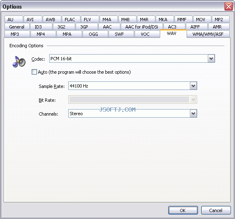Switch to the M4R tab
The height and width of the screenshot is (219, 235).
(x=146, y=20)
